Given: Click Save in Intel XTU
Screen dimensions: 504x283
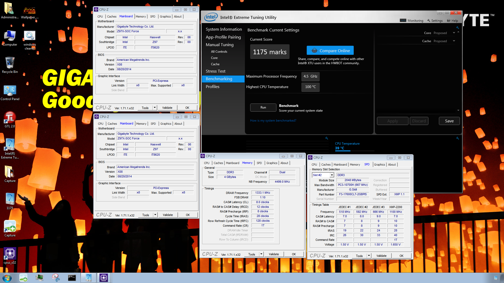Looking at the screenshot, I should (x=449, y=121).
